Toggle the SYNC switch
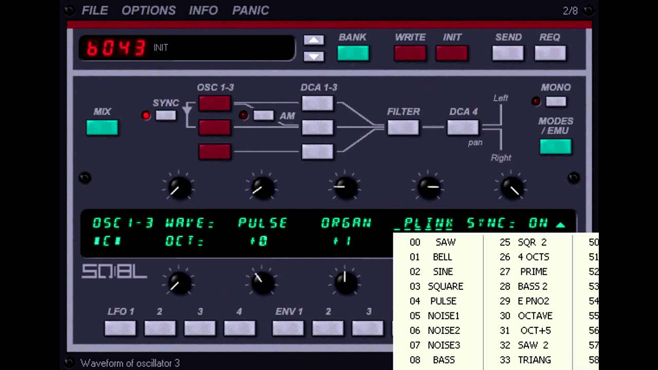The image size is (658, 370). point(166,116)
